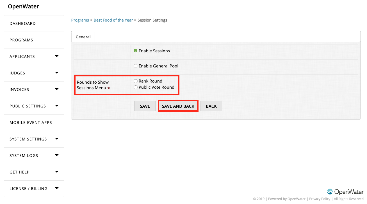Click the Session Settings breadcrumb text
The image size is (367, 204).
pyautogui.click(x=152, y=20)
